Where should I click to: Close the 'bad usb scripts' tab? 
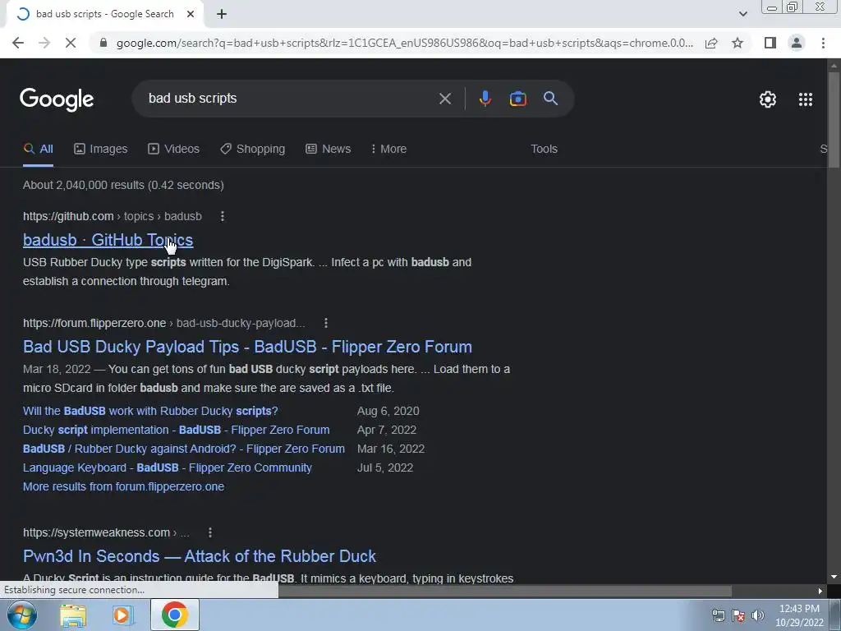click(191, 14)
